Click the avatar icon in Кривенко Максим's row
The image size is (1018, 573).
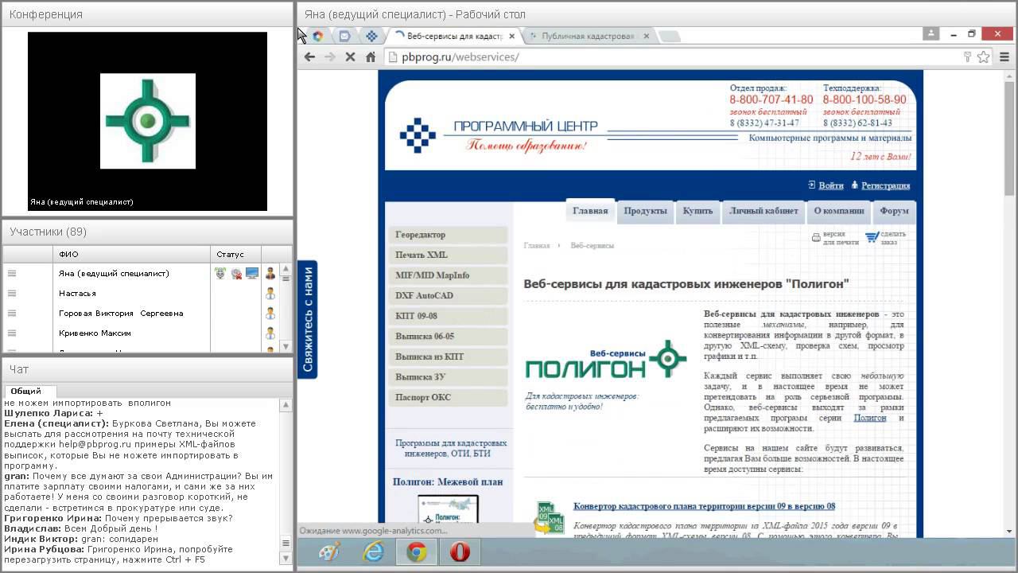[270, 333]
